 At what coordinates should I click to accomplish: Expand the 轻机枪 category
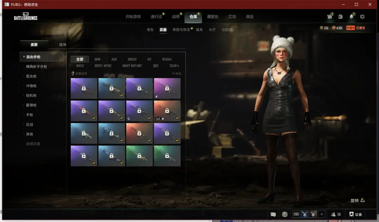coord(31,96)
